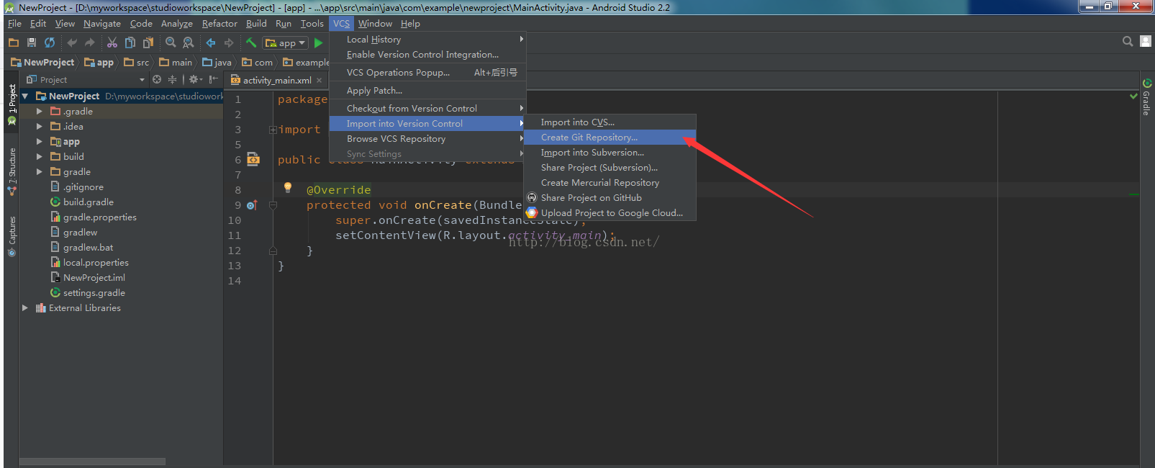The image size is (1155, 468).
Task: Open the Project view selector dropdown
Action: pos(142,80)
